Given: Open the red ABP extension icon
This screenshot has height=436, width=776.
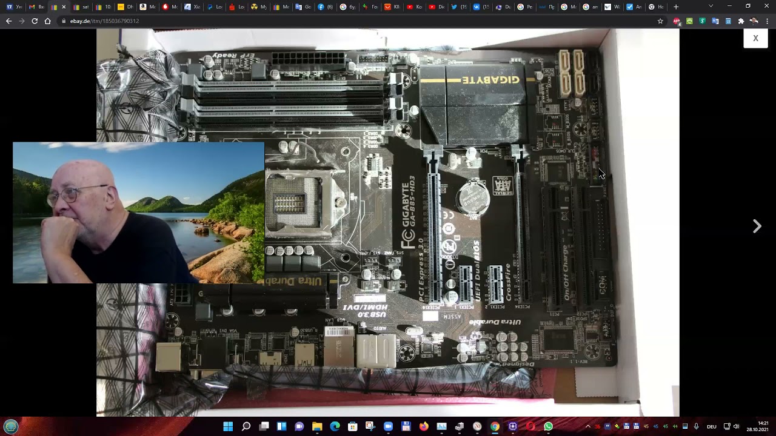Looking at the screenshot, I should tap(677, 21).
